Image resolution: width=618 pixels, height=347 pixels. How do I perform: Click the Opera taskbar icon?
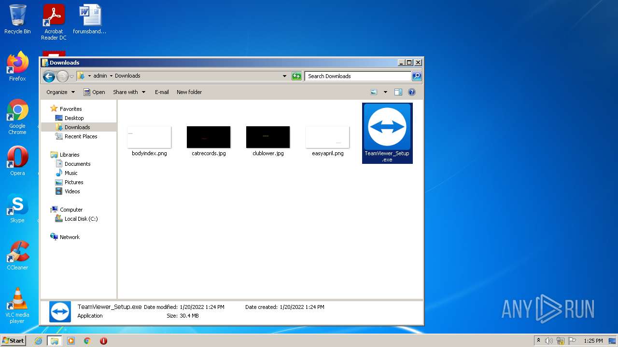(x=103, y=341)
